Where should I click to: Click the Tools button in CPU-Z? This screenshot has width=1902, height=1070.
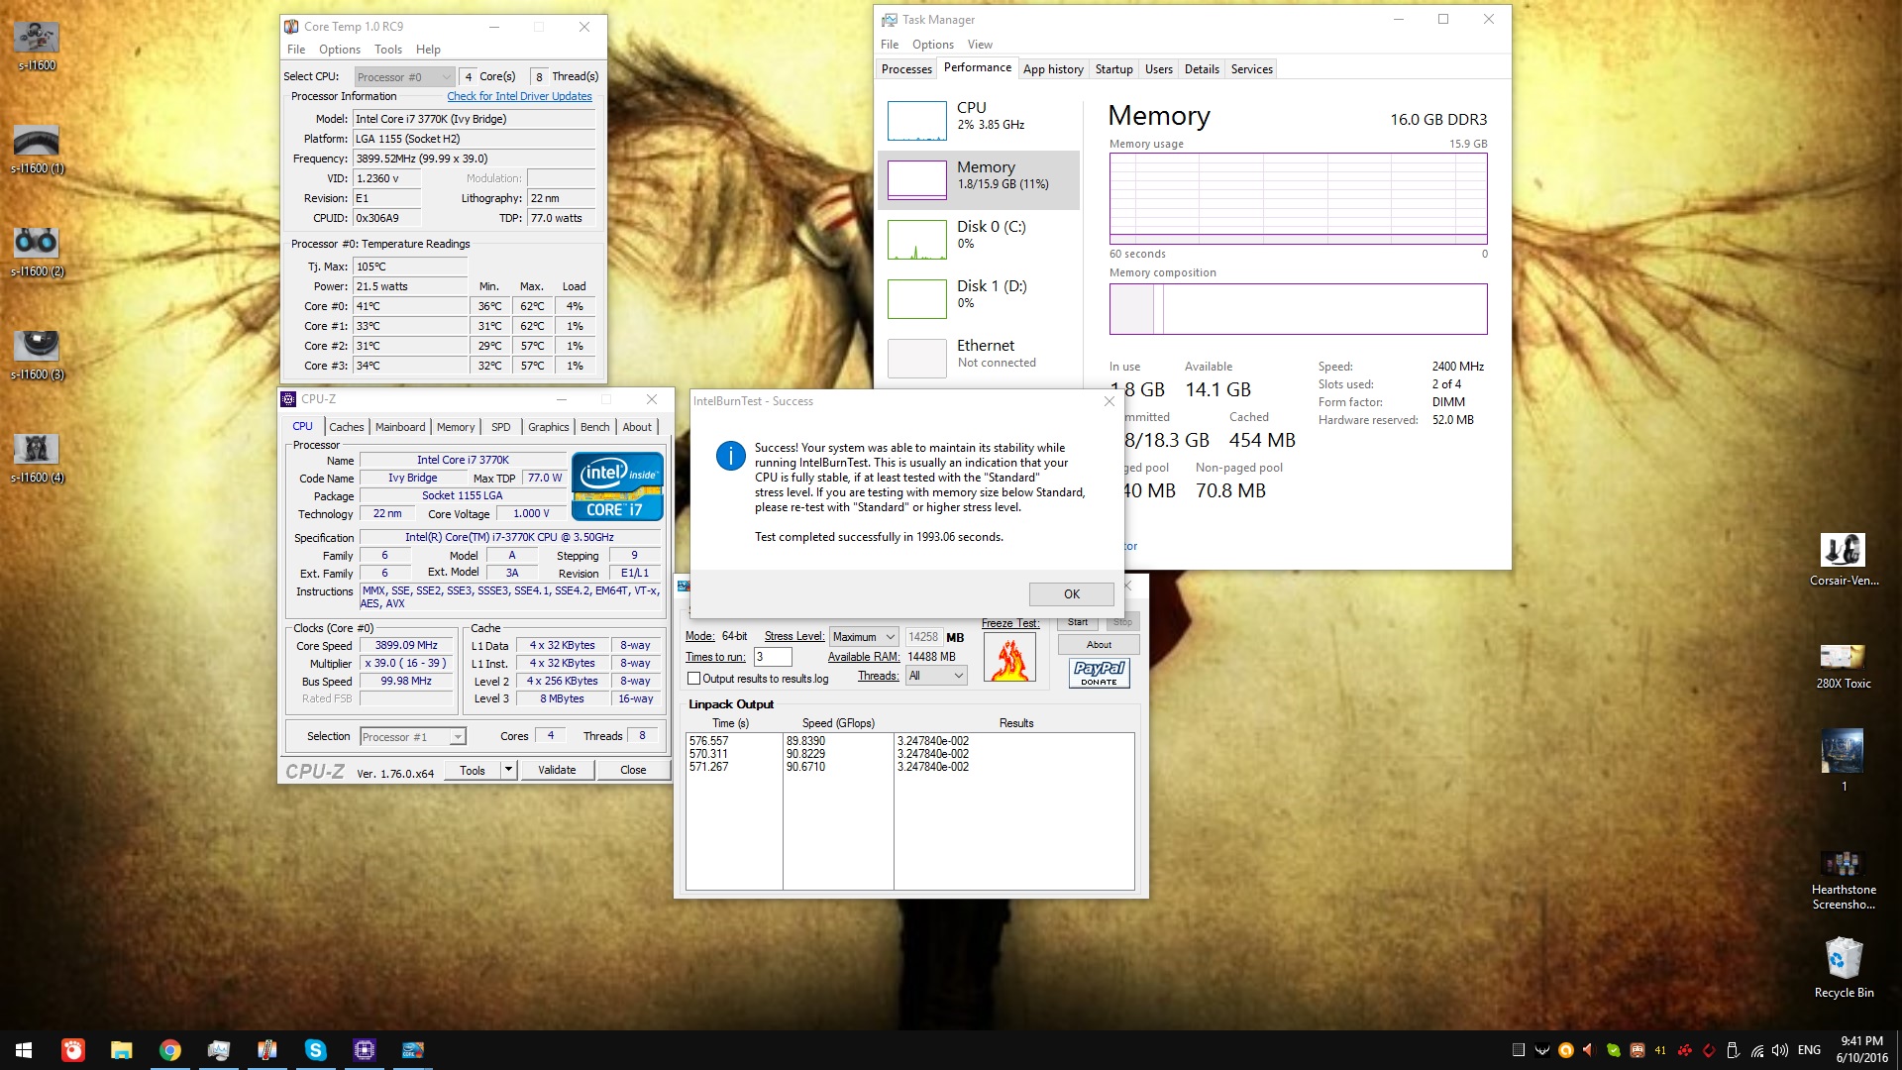473,770
